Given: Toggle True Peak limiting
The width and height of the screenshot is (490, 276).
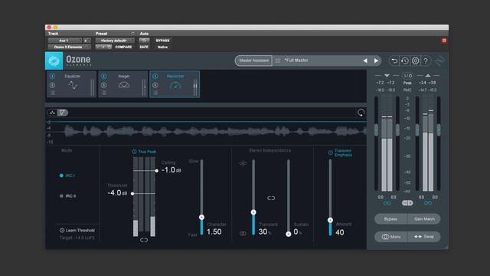Looking at the screenshot, I should tap(144, 152).
